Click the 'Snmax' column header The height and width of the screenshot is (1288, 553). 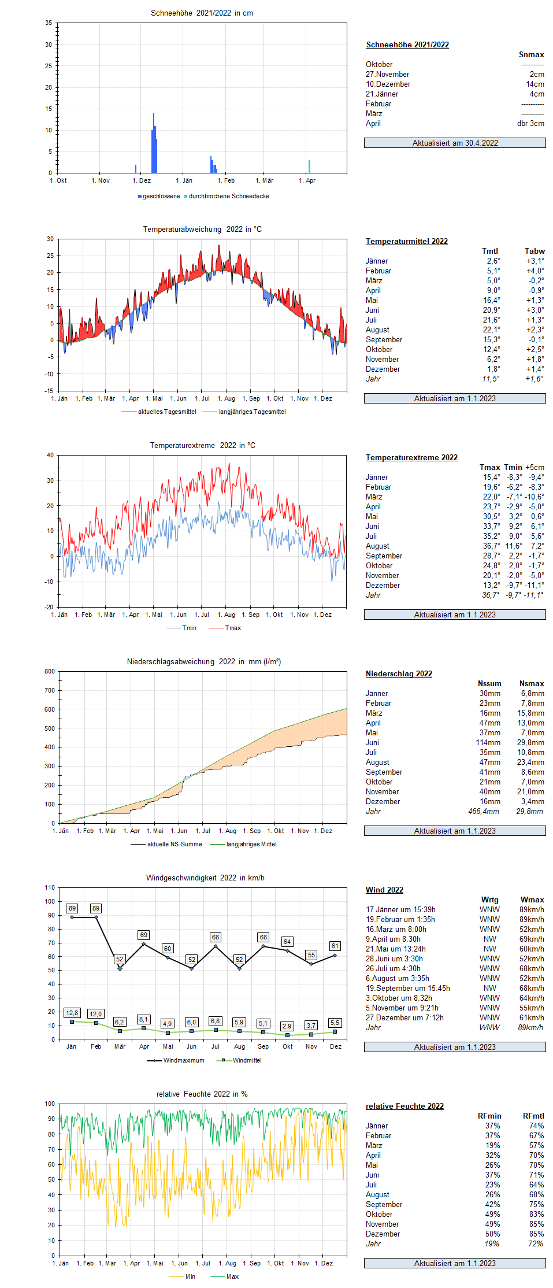pyautogui.click(x=531, y=54)
